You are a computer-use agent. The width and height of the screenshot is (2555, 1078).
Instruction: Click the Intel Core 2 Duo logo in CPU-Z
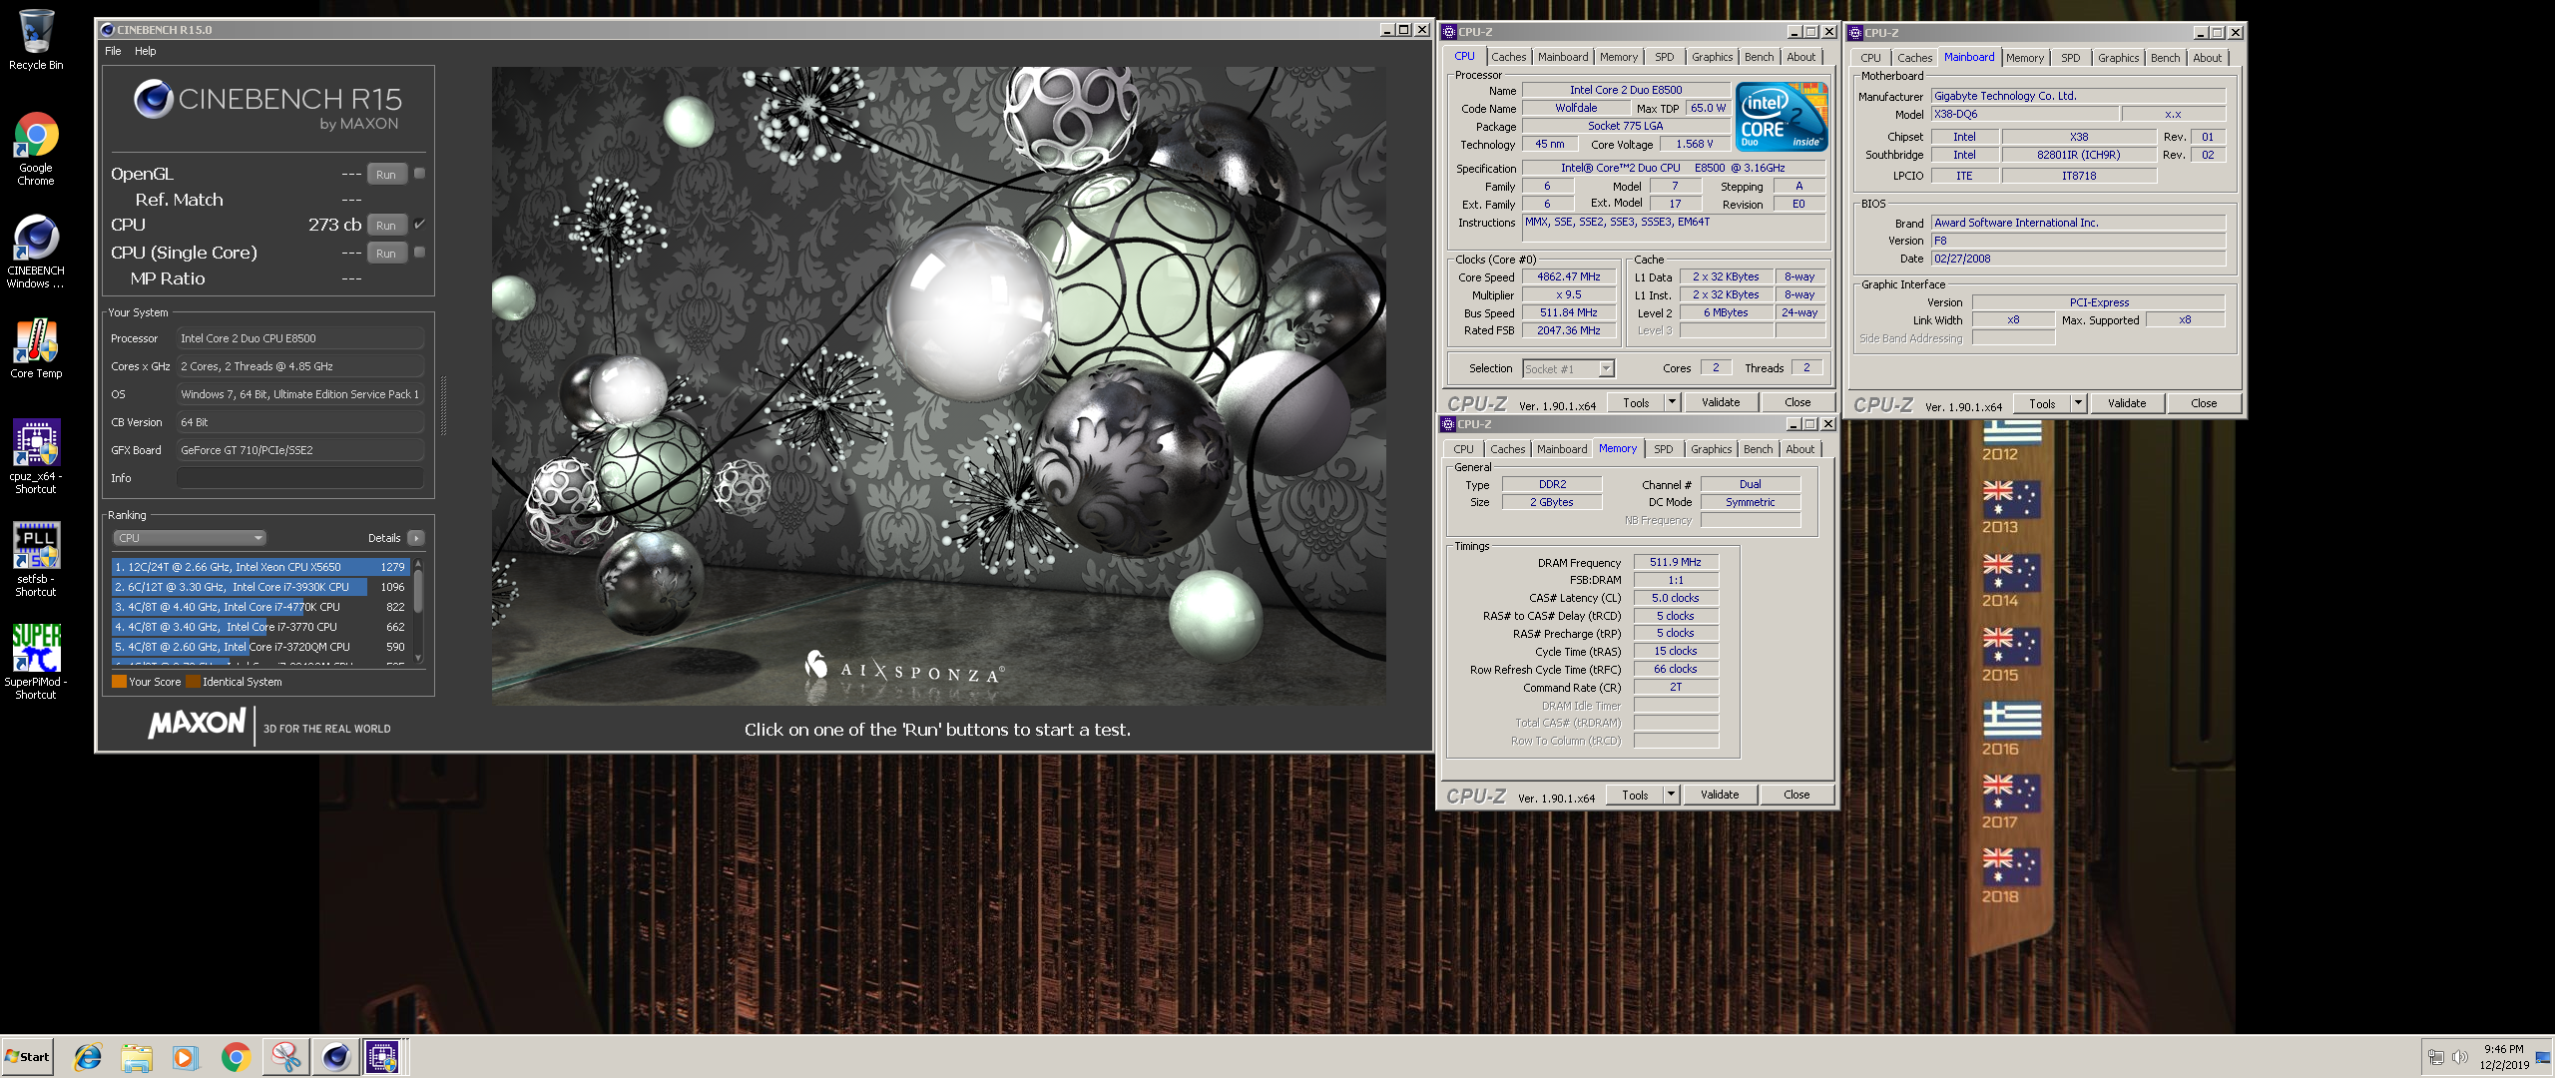[x=1782, y=117]
